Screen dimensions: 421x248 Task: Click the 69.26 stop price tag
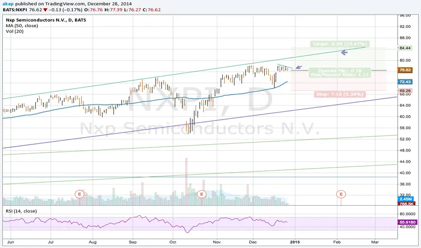(405, 91)
